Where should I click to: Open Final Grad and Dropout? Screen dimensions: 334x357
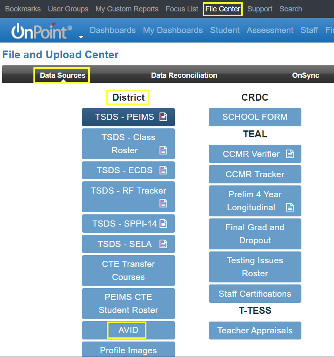(255, 234)
